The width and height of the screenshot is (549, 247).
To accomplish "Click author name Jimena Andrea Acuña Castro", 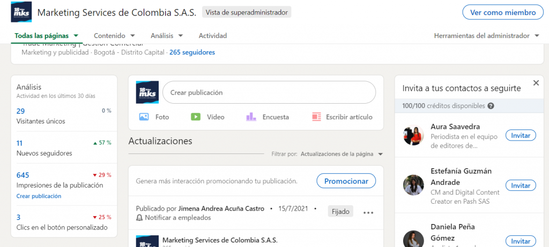I will [221, 209].
